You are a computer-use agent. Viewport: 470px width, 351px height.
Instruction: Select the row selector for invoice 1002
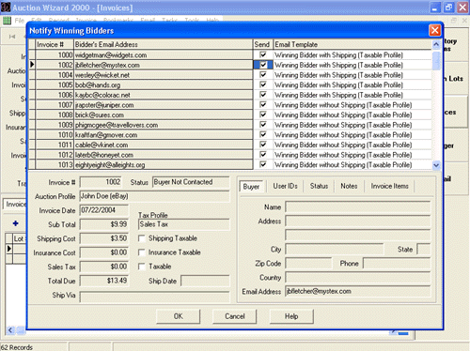coord(32,65)
